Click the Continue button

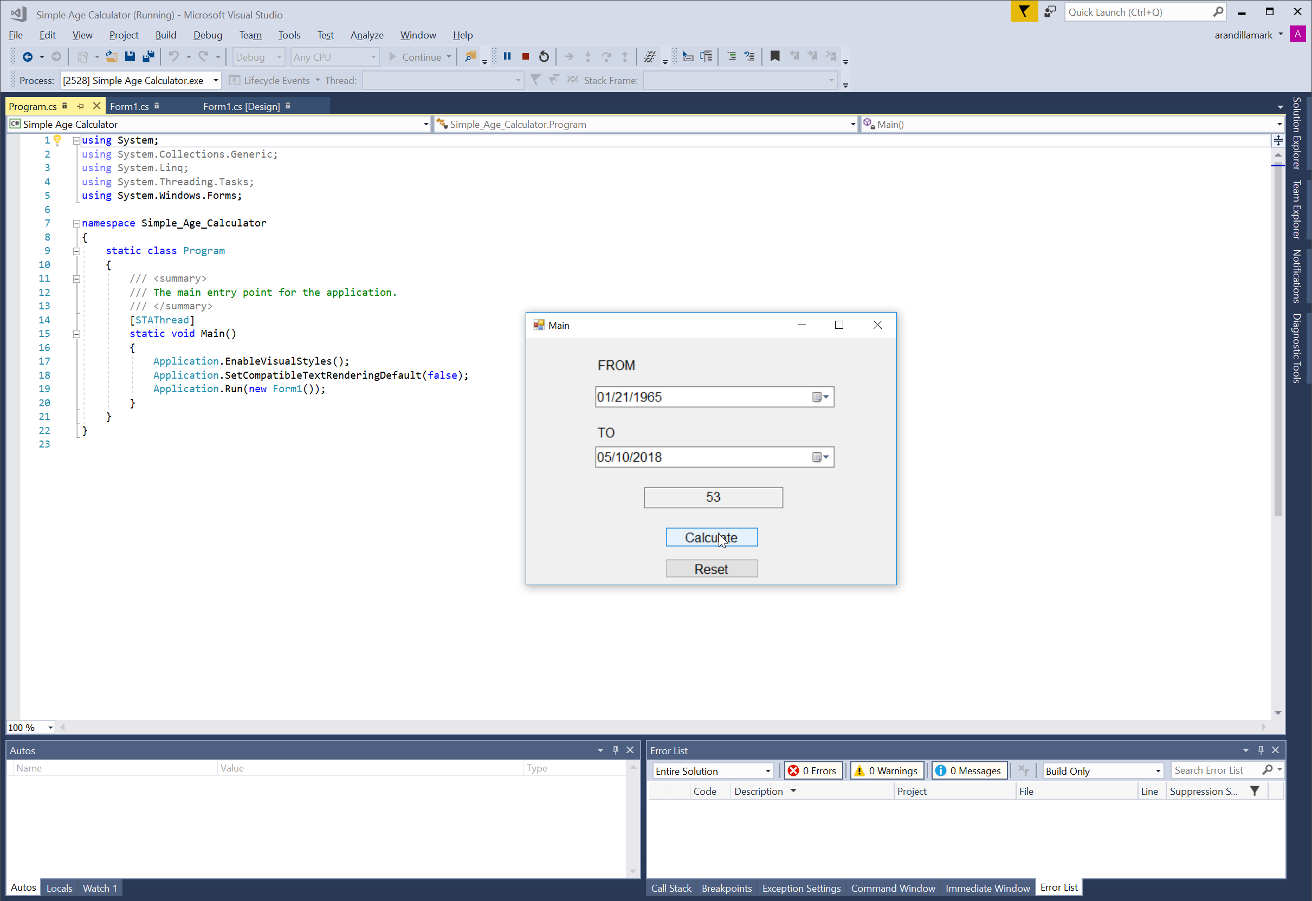[x=416, y=57]
